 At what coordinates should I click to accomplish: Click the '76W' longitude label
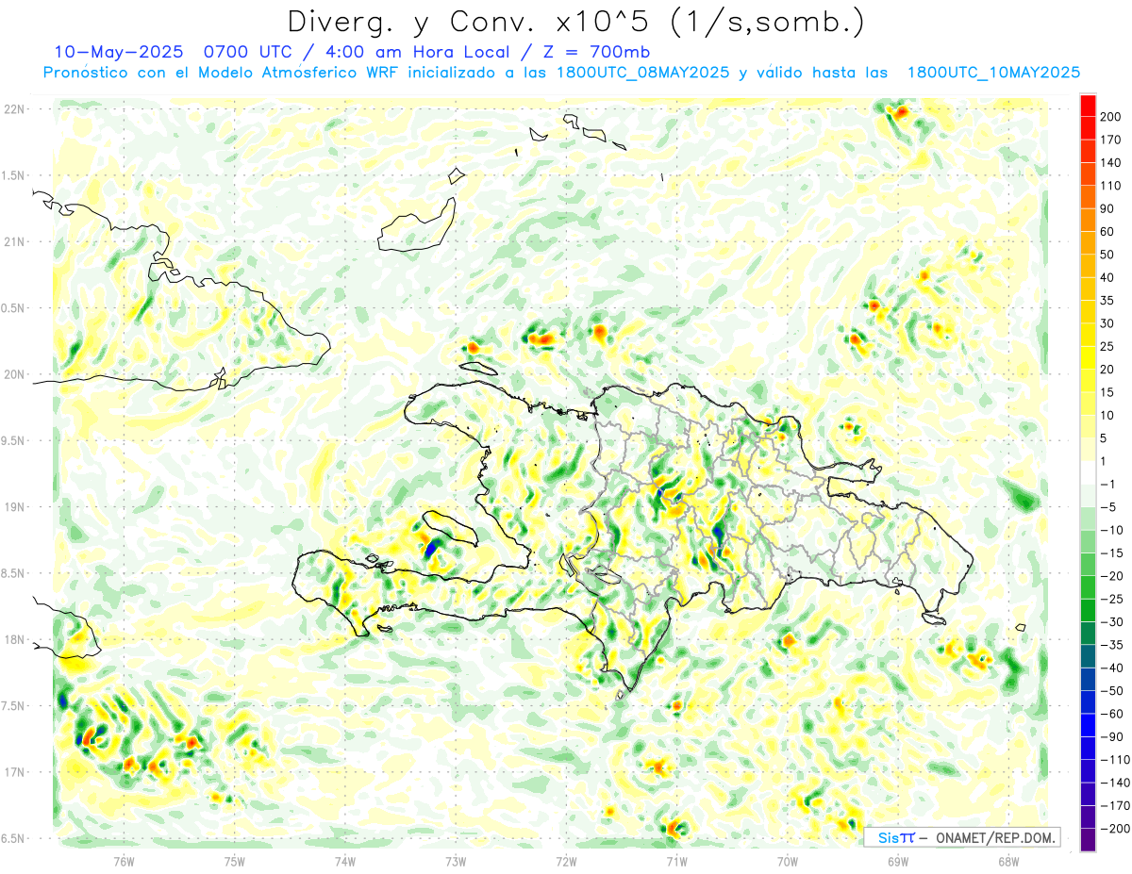click(x=124, y=860)
